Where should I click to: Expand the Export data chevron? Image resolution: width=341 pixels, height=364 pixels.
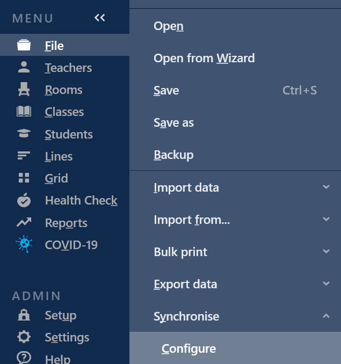326,283
